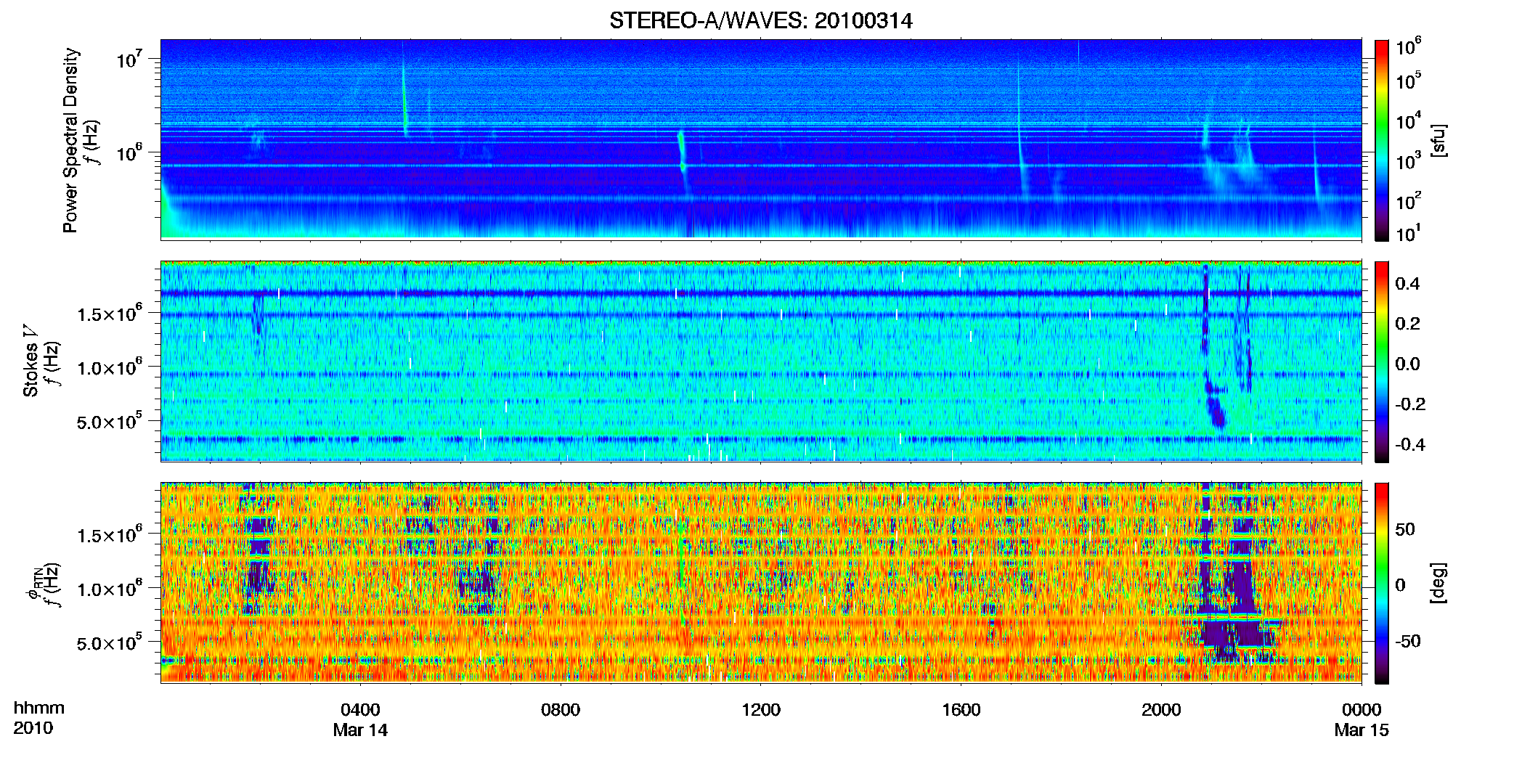Click the -50 value on degrees color bar
Image resolution: width=1522 pixels, height=784 pixels.
point(1409,641)
